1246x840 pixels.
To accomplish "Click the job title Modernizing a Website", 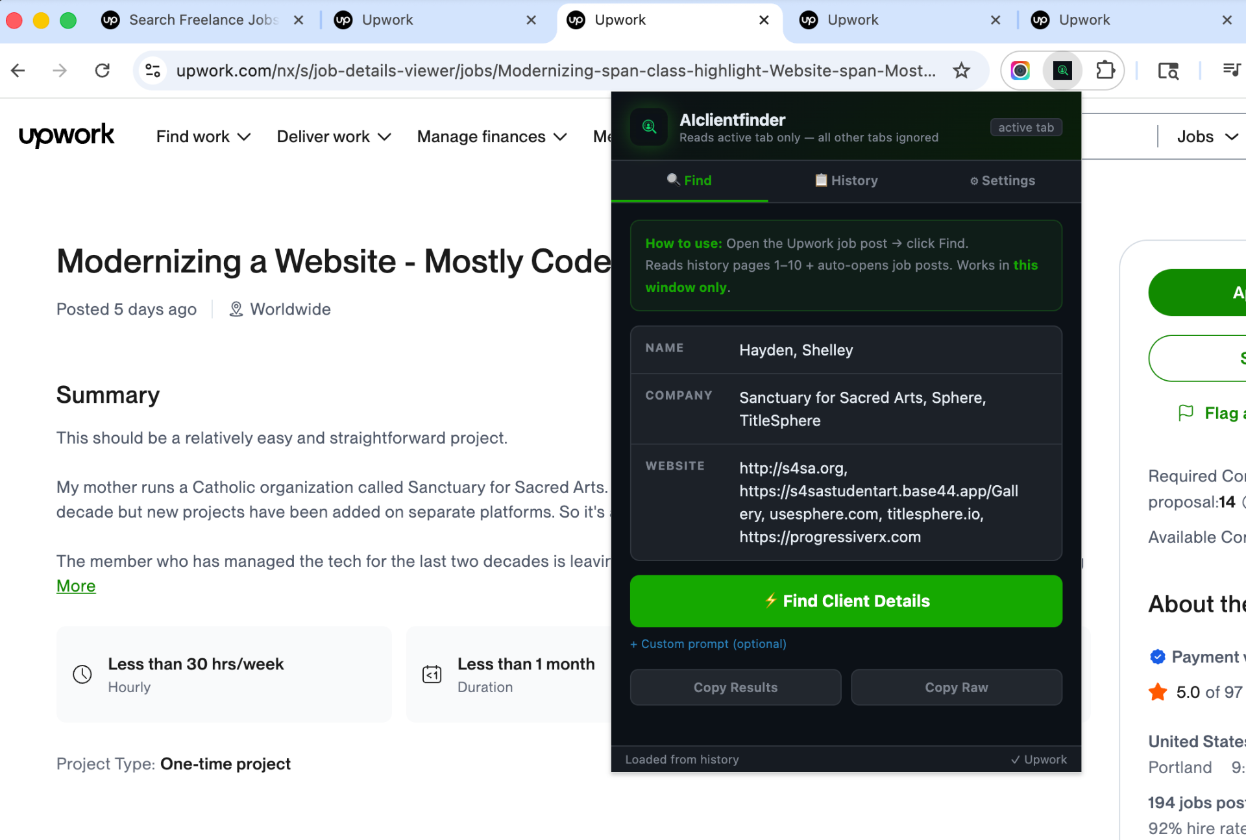I will coord(334,261).
